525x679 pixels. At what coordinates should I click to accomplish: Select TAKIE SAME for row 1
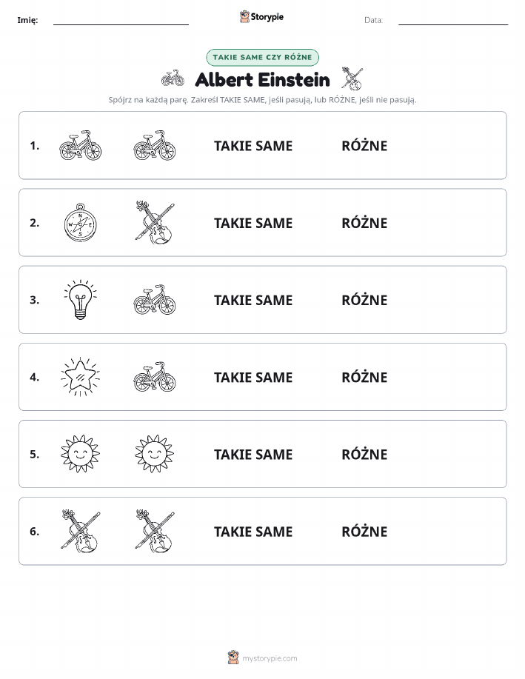click(253, 146)
